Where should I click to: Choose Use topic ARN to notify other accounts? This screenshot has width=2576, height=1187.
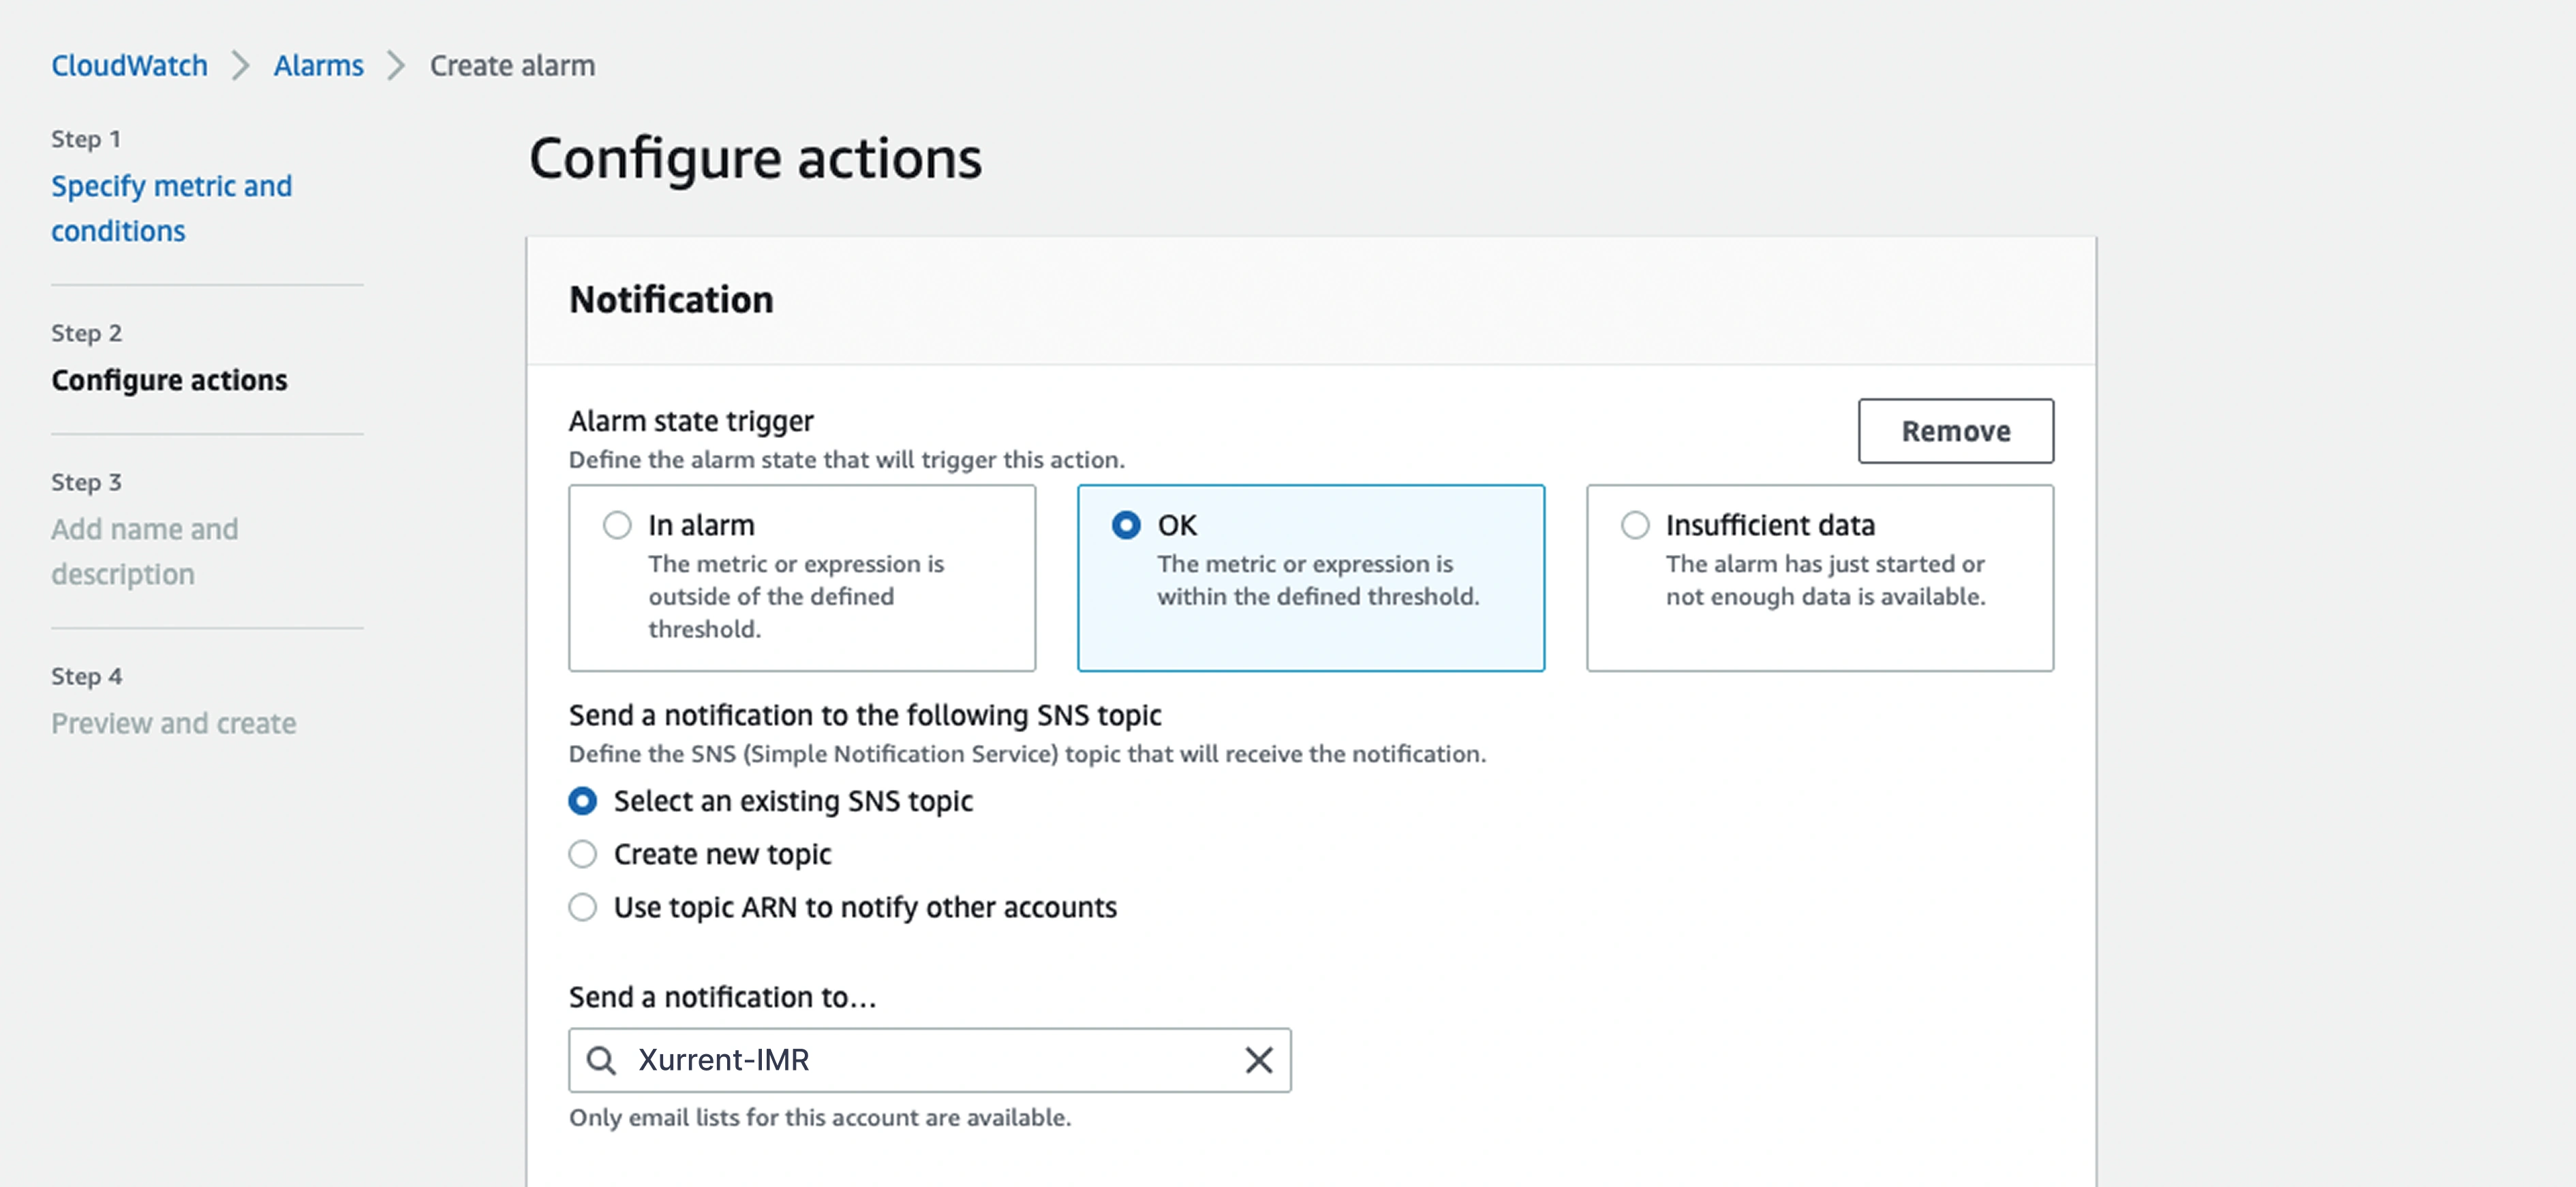point(583,907)
